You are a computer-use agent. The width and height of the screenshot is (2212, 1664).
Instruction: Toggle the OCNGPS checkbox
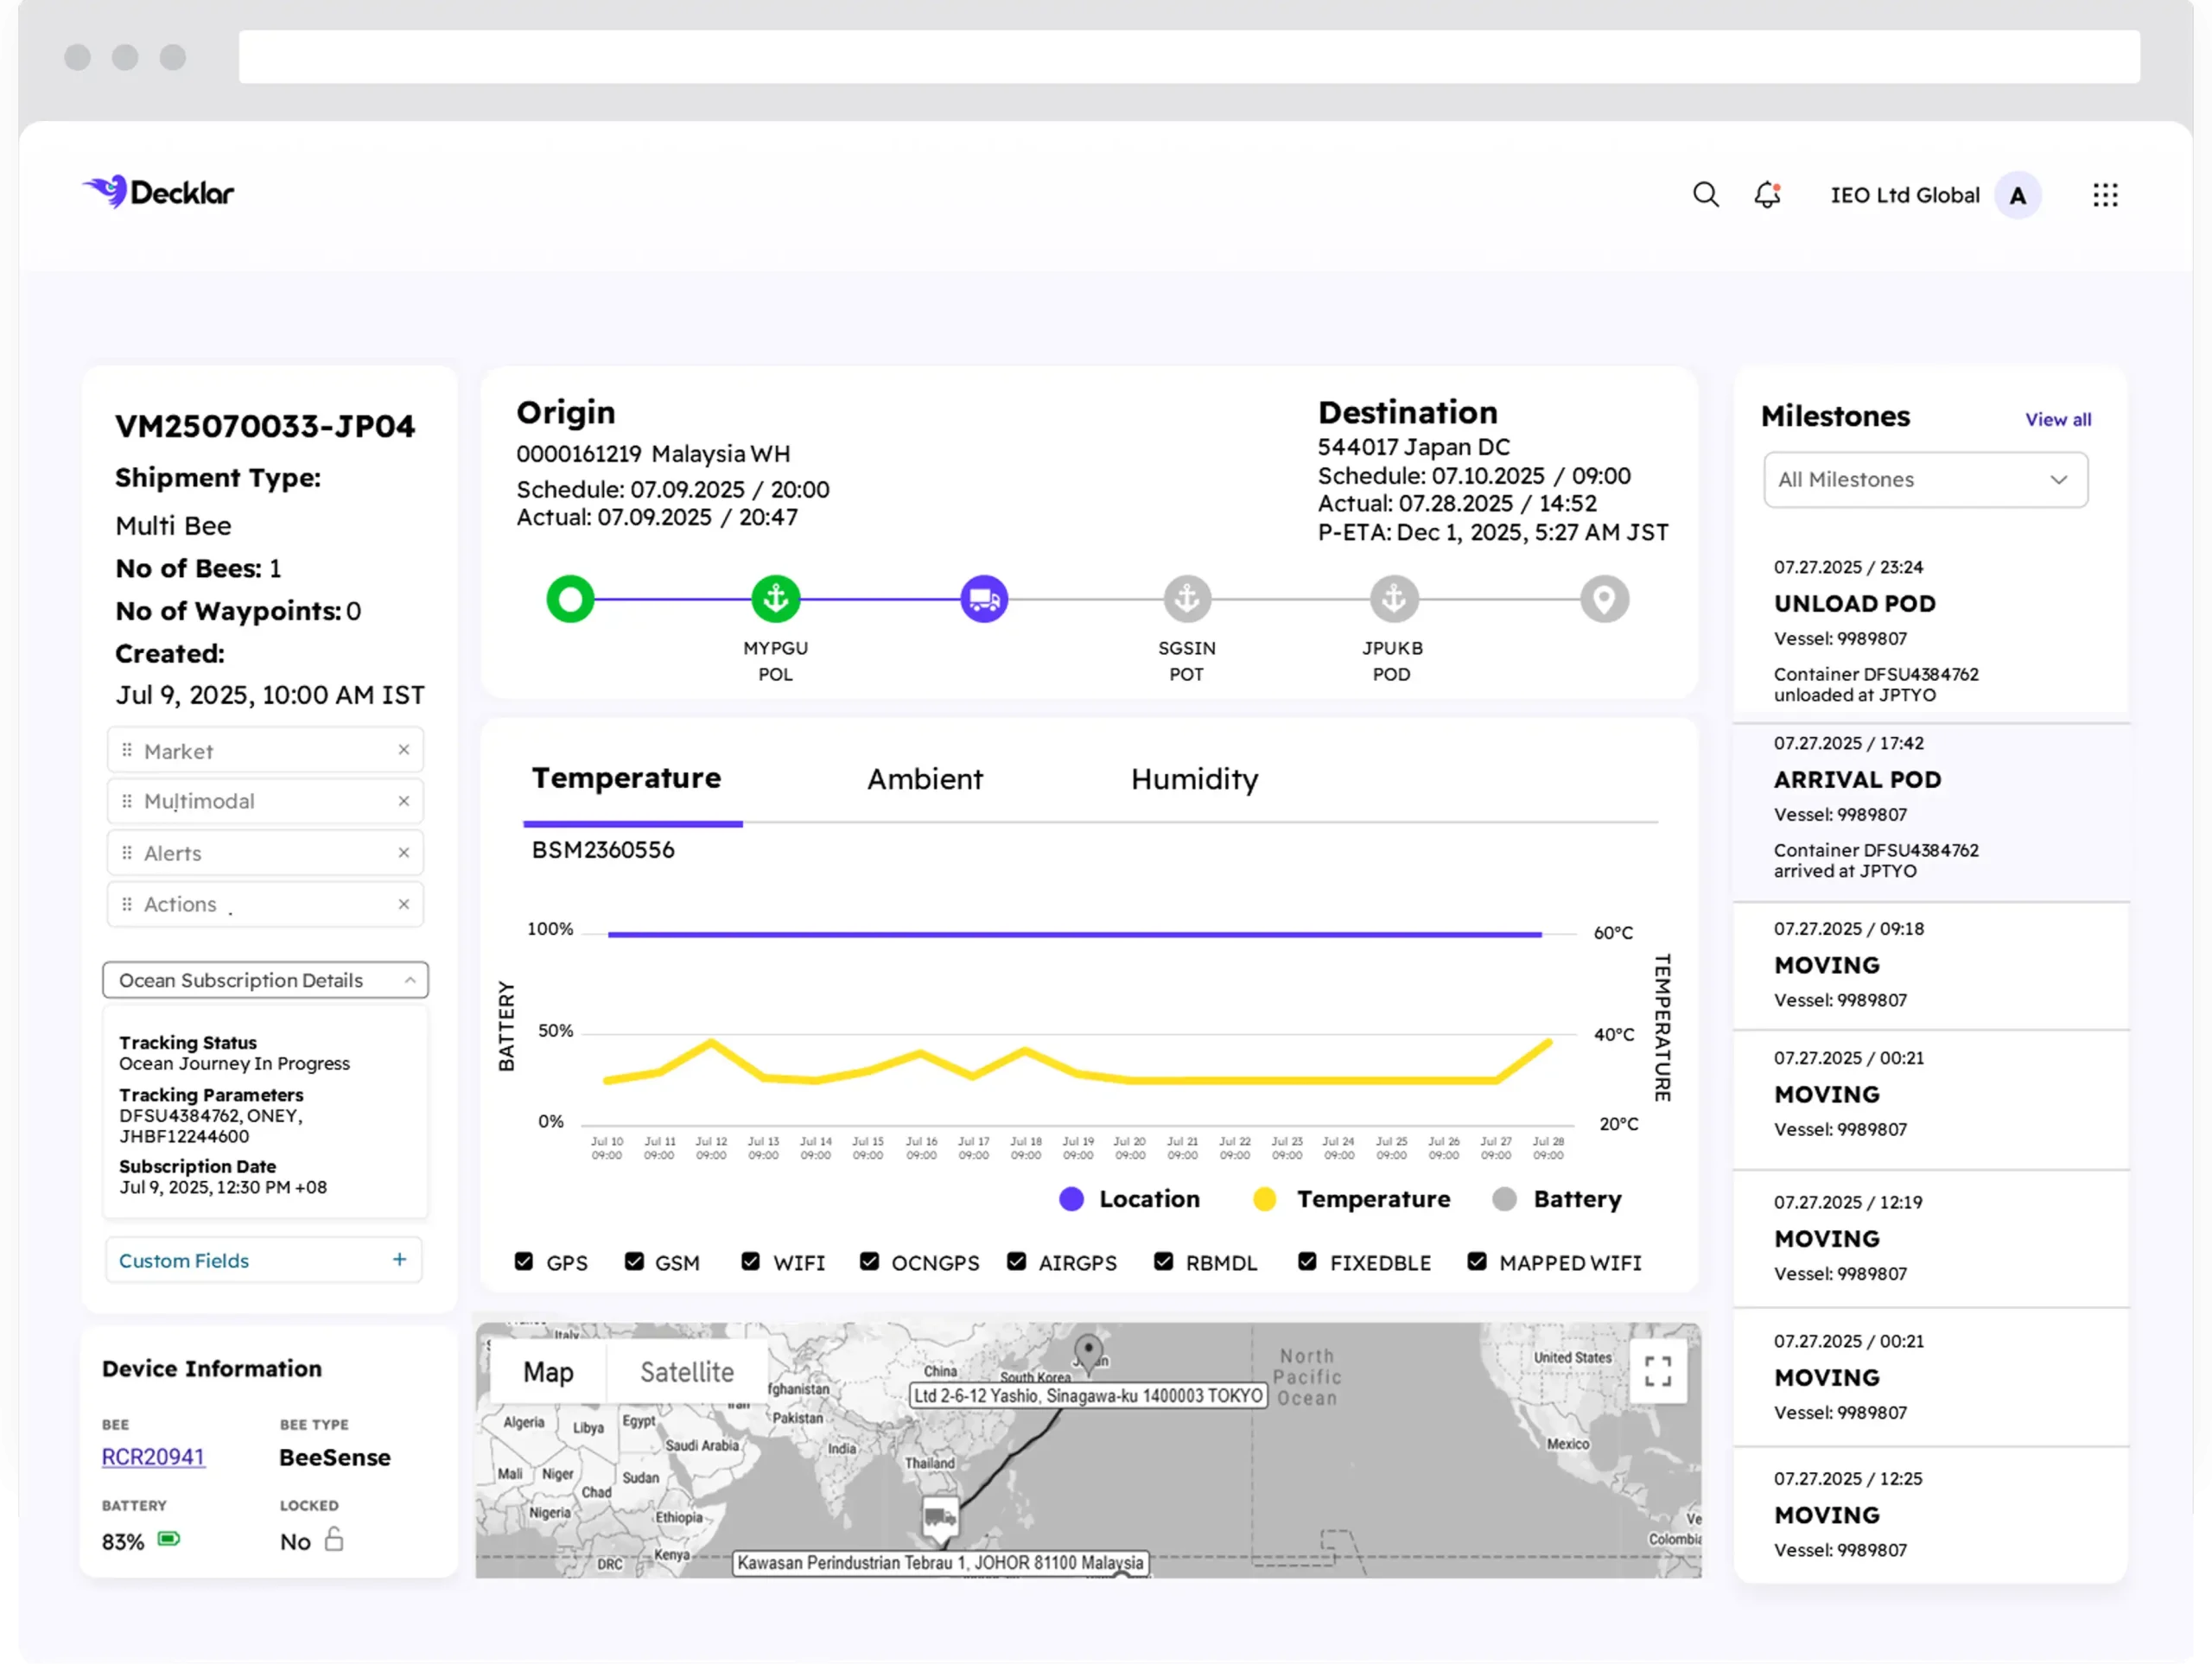[869, 1262]
